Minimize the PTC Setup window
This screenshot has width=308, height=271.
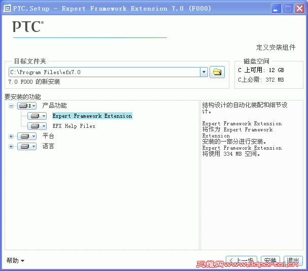coord(276,9)
